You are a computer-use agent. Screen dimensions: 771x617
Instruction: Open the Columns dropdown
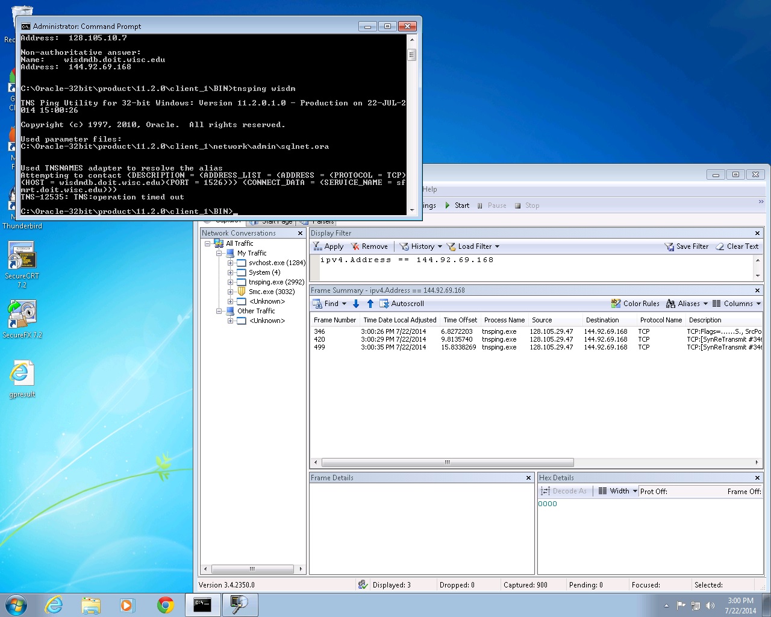(737, 304)
